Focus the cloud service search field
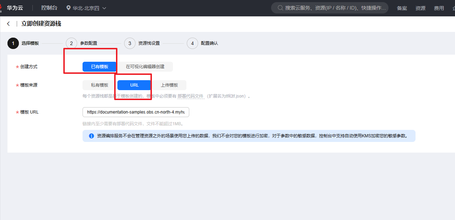455x220 pixels. point(330,8)
